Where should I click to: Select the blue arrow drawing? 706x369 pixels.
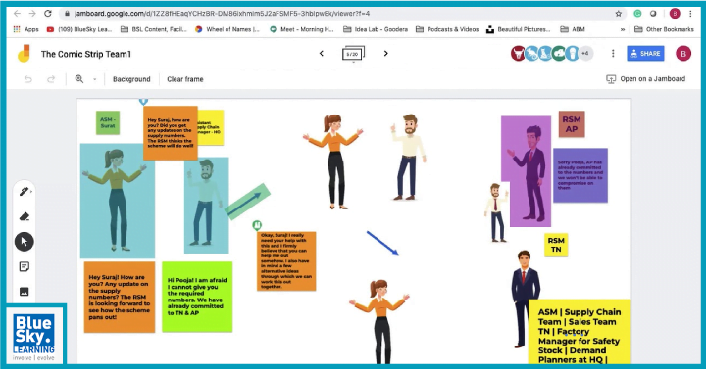(382, 244)
